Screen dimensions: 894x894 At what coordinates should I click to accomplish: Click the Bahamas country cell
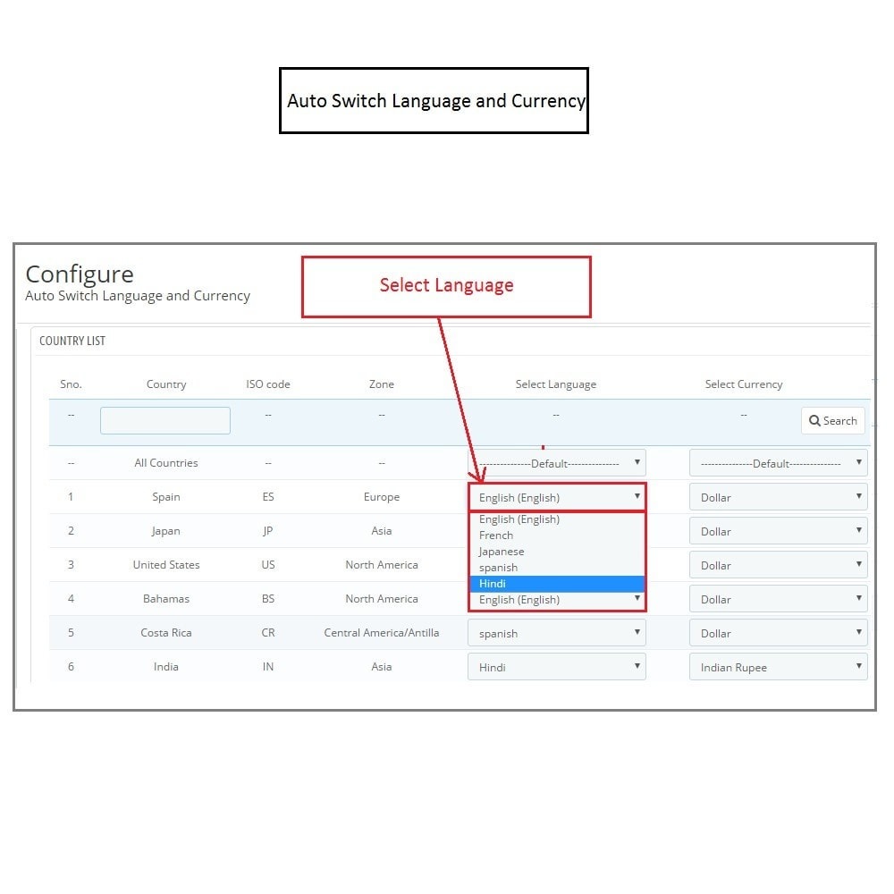coord(166,599)
